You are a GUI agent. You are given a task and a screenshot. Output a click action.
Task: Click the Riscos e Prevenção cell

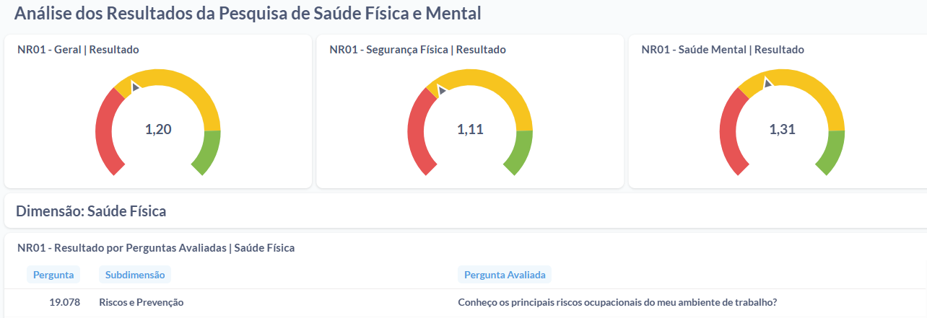coord(141,302)
